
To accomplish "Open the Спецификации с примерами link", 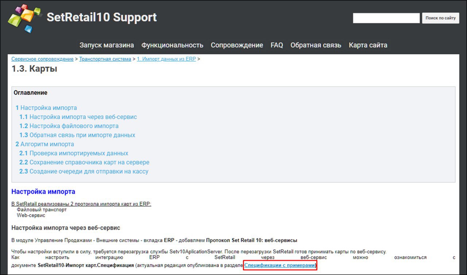I will click(280, 266).
